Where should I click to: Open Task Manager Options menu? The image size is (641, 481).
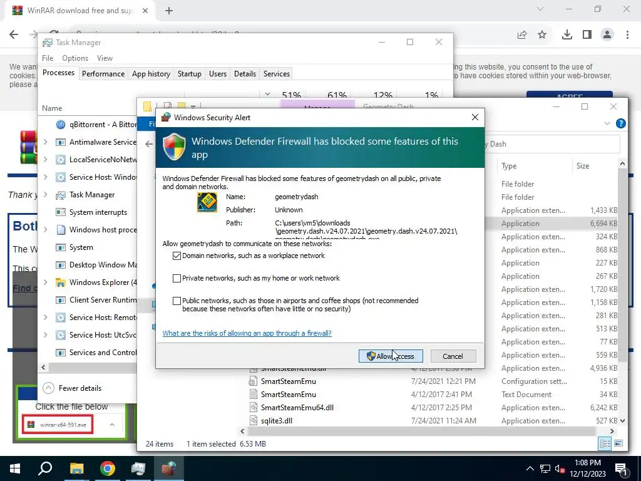tap(75, 58)
